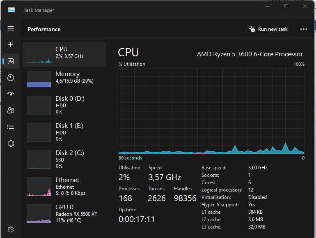
Task: Show Disk 0 (D:) HDD stats
Action: point(64,105)
